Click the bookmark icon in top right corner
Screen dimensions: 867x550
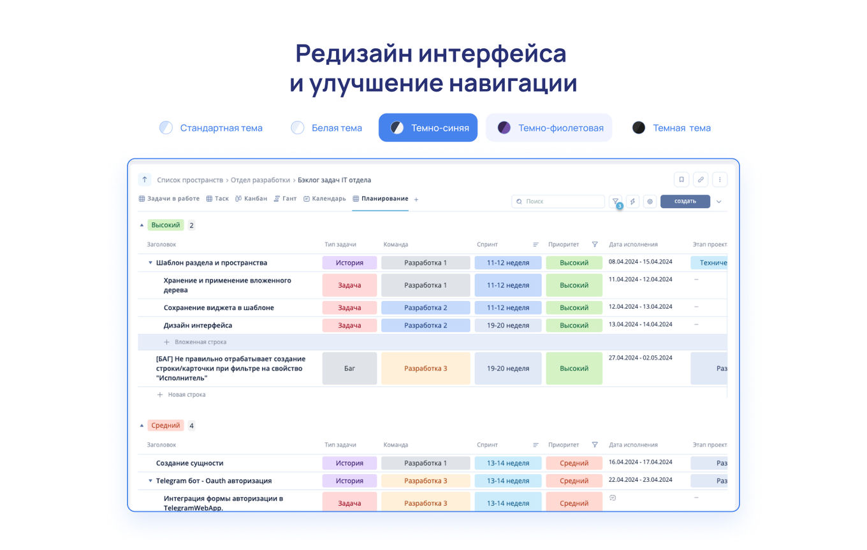[681, 180]
